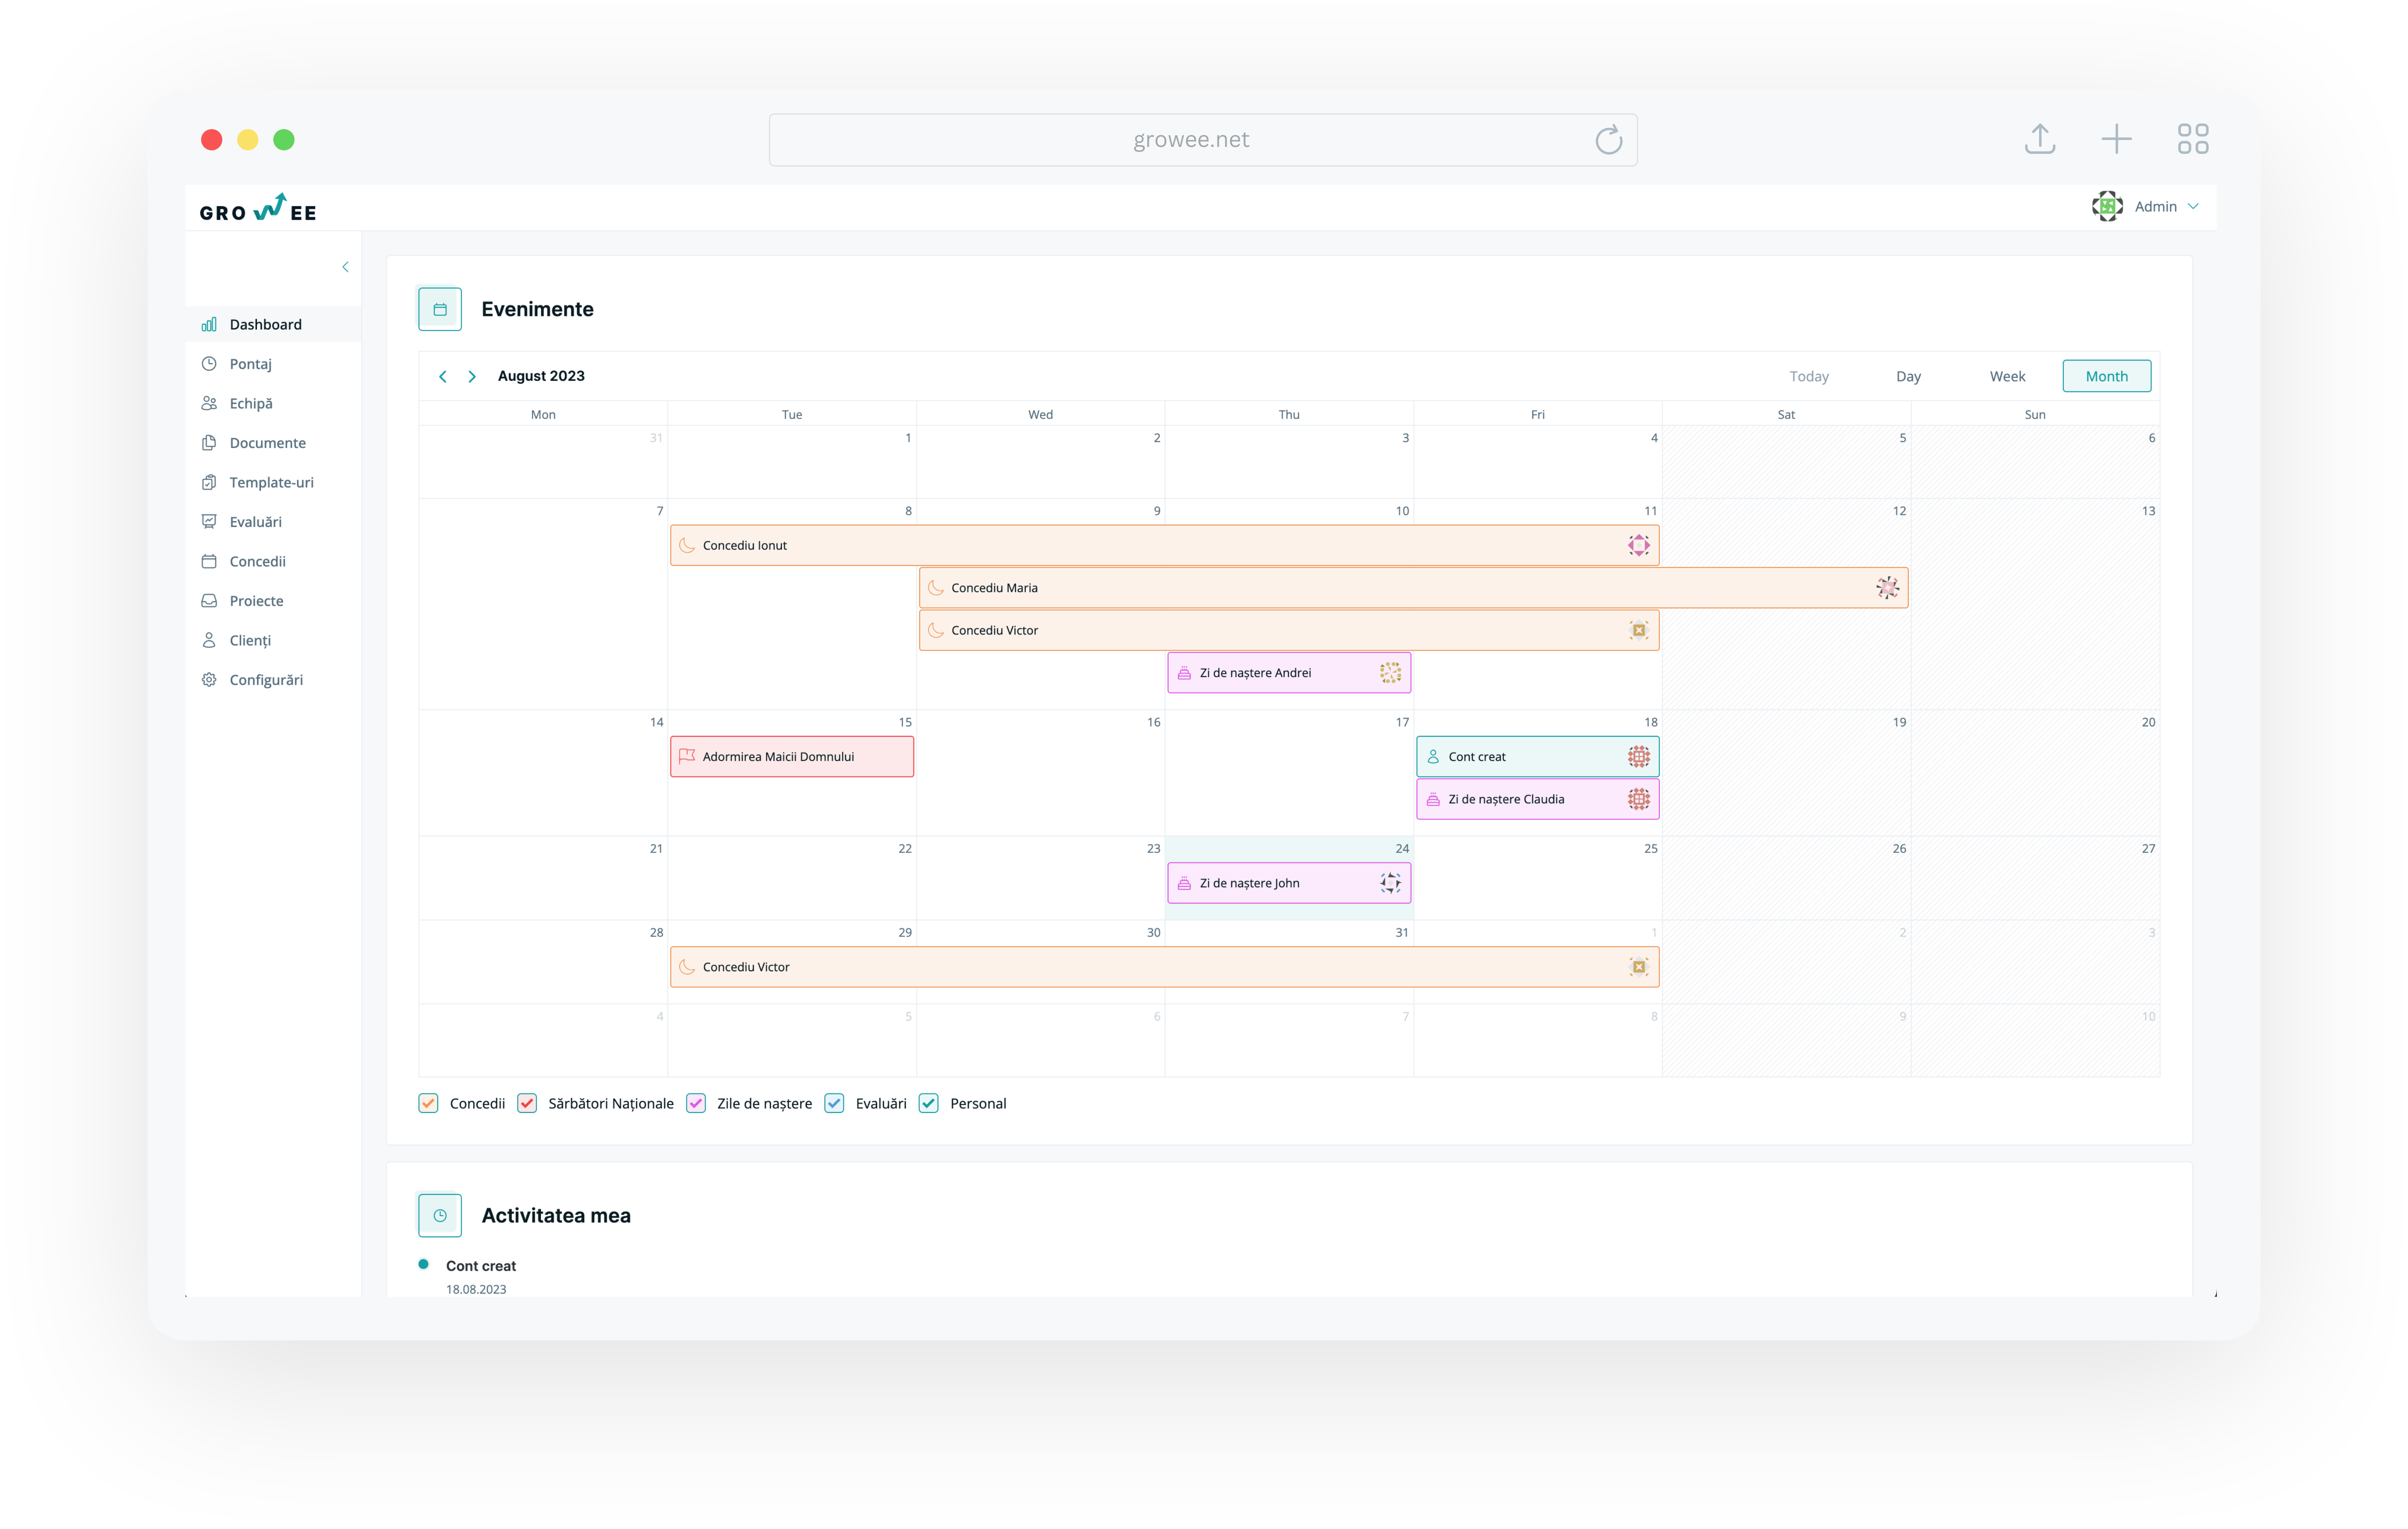Click the Documente files icon
The width and height of the screenshot is (2408, 1529).
click(209, 443)
